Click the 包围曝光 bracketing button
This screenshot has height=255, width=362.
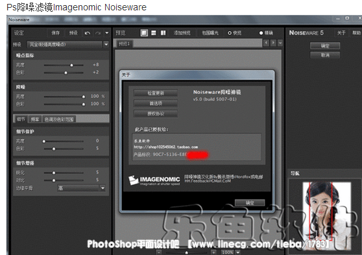click(210, 33)
